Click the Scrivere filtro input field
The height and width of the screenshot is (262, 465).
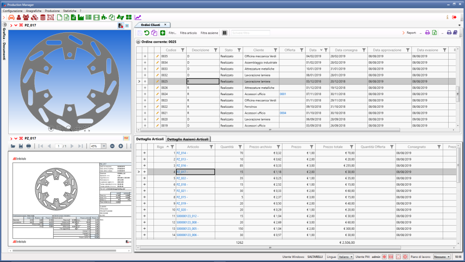[x=251, y=33]
